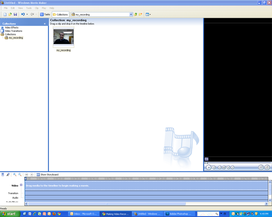
Task: Open the Tools menu
Action: pos(29,8)
